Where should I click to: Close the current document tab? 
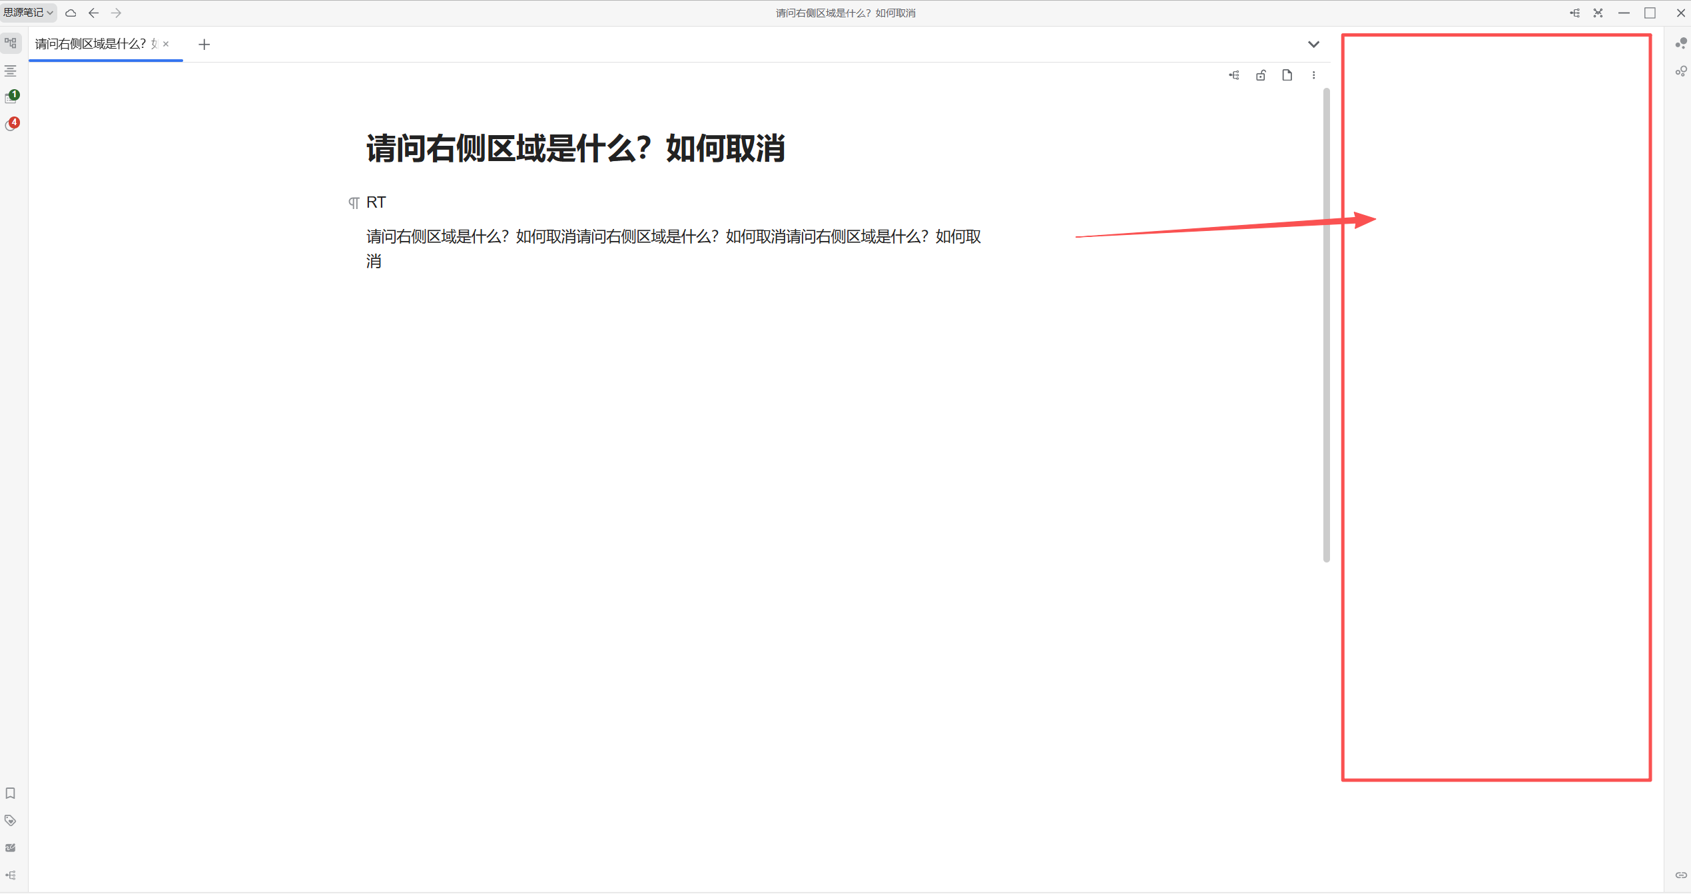[166, 44]
